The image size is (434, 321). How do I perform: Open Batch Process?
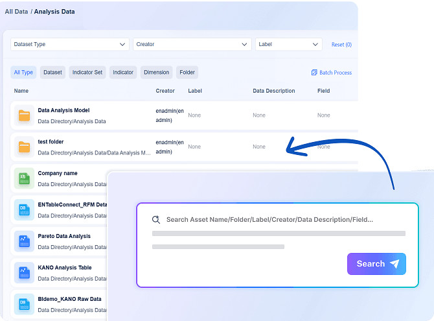click(331, 73)
